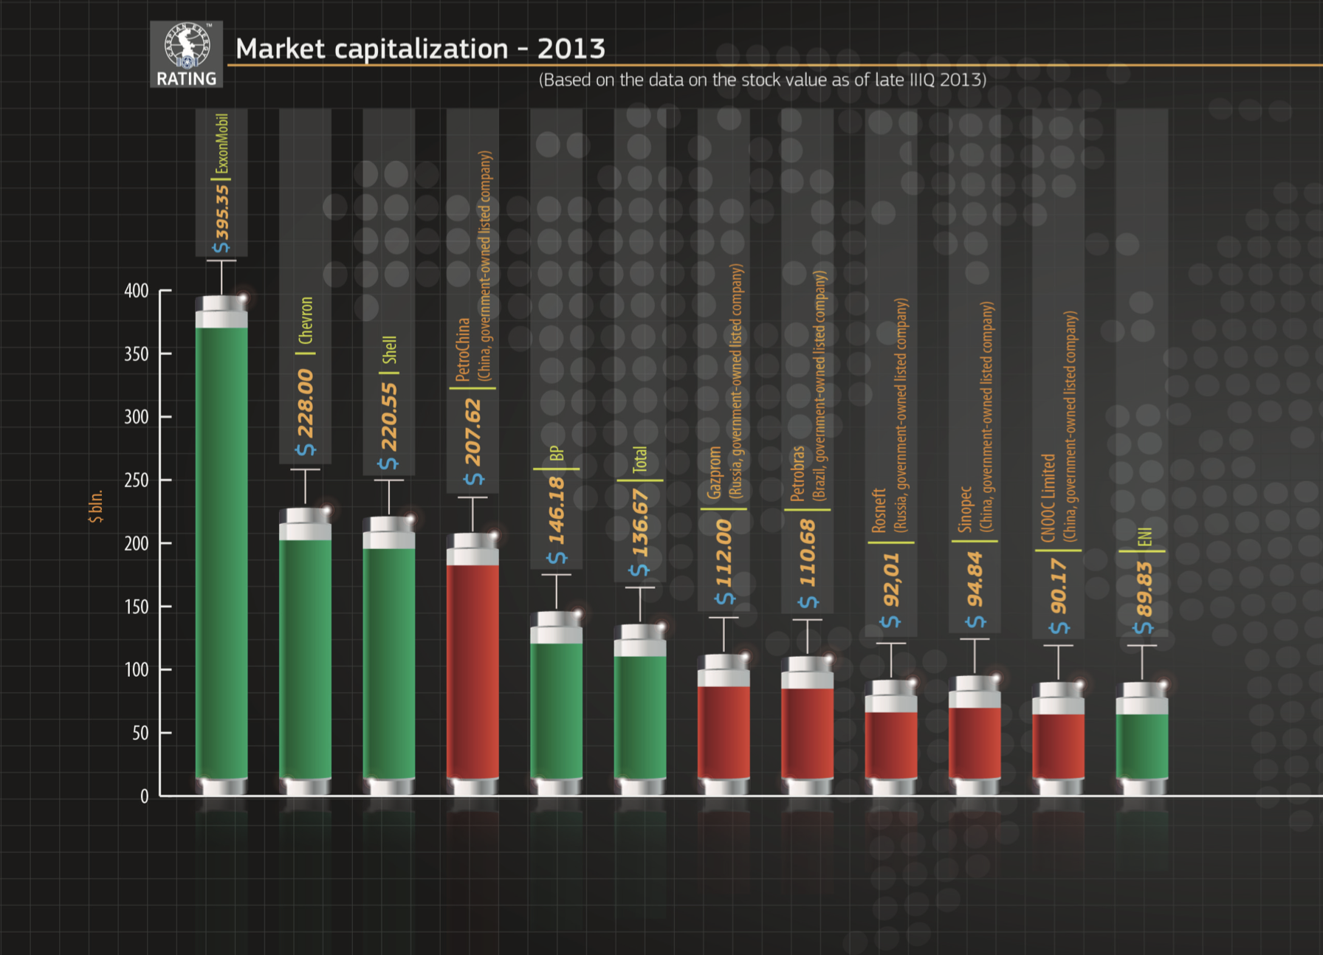Select the IIIQ 2013 subtitle text
1323x955 pixels.
pos(763,80)
